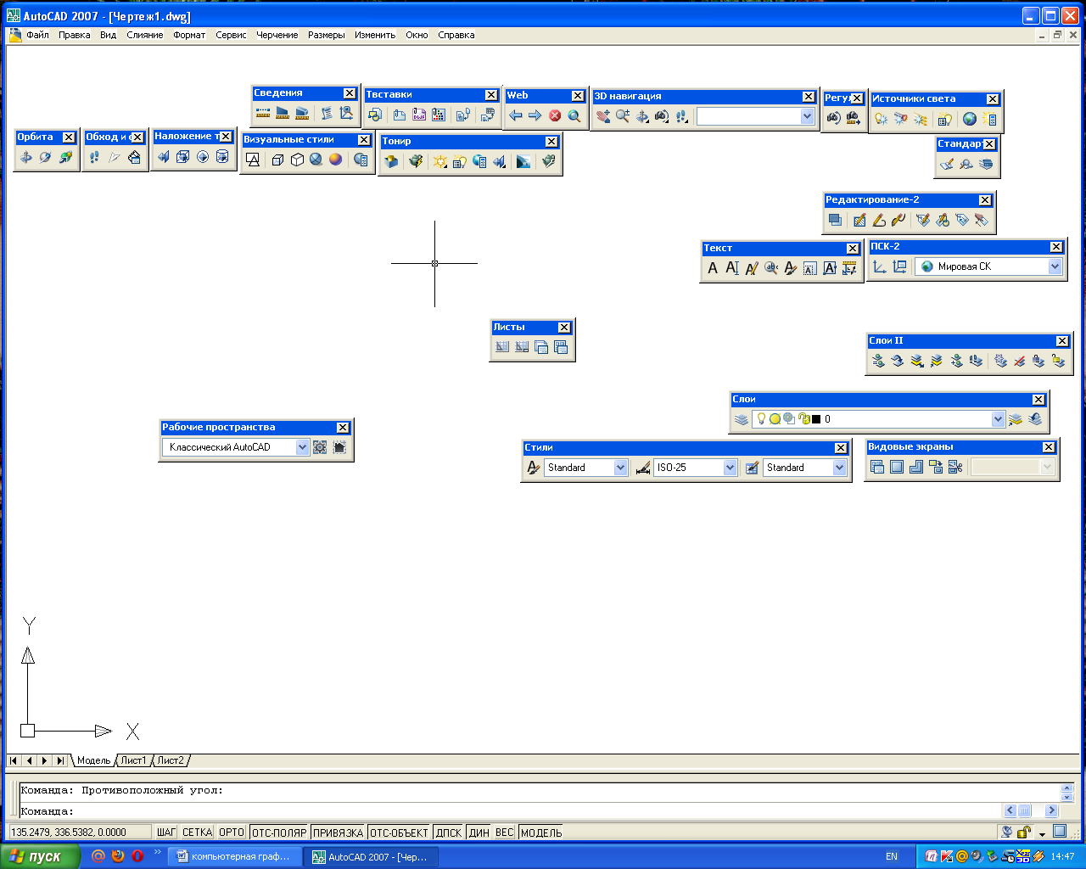Click the Draworder icon in Редактирование-2
The width and height of the screenshot is (1086, 869).
pos(835,220)
